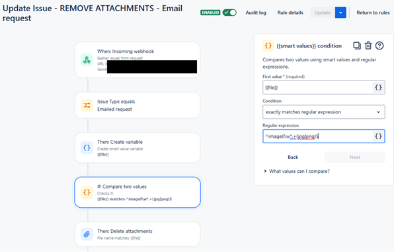
Task: Click Return to rules link
Action: [x=373, y=13]
